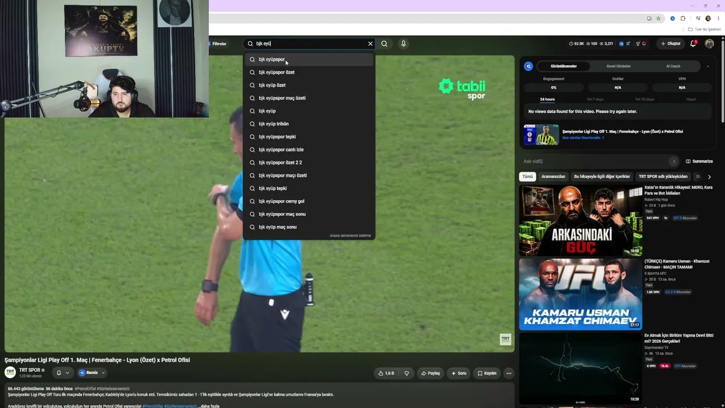
Task: Click the vidIQ red alert bell icon
Action: 645,44
